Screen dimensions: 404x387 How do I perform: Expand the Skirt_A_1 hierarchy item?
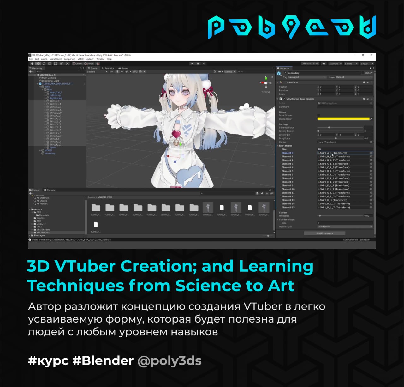pos(45,101)
